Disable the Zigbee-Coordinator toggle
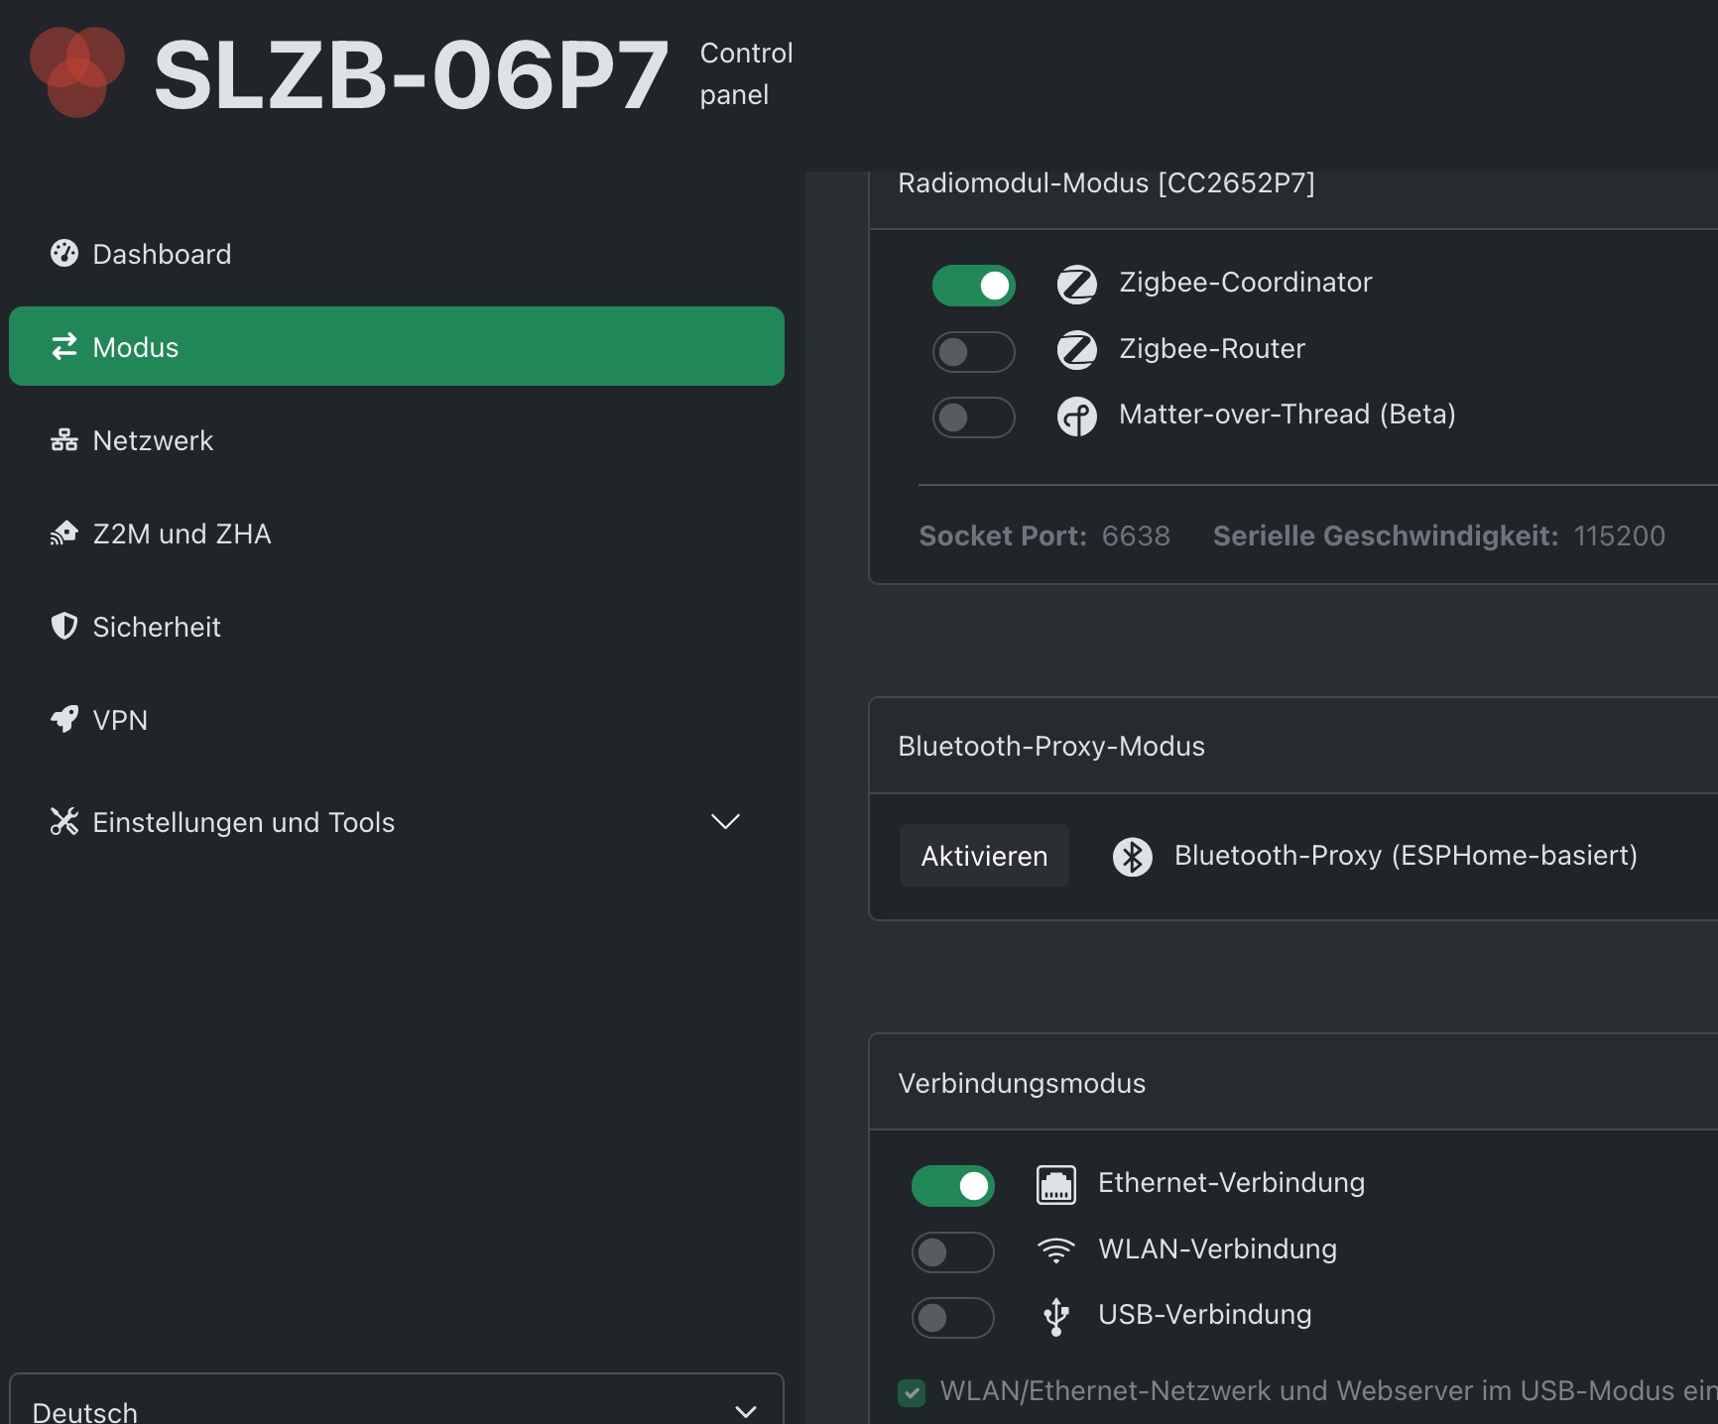 click(974, 286)
